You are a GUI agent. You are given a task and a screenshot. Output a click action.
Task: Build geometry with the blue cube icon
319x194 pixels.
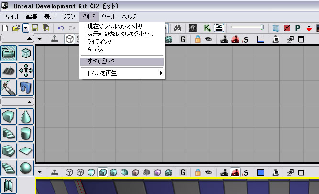tap(276, 28)
